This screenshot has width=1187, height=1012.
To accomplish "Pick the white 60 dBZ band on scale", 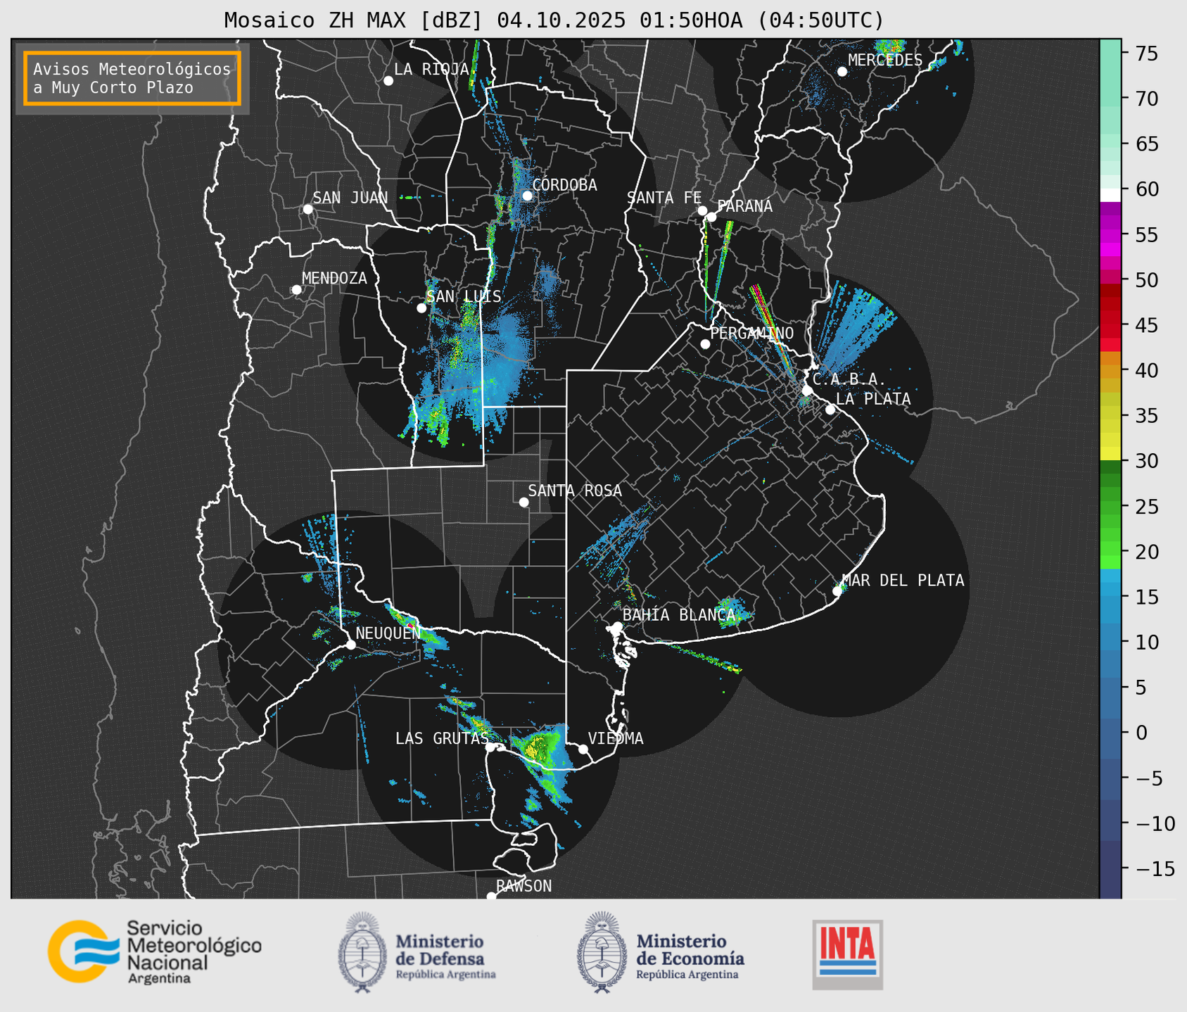I will pyautogui.click(x=1110, y=195).
